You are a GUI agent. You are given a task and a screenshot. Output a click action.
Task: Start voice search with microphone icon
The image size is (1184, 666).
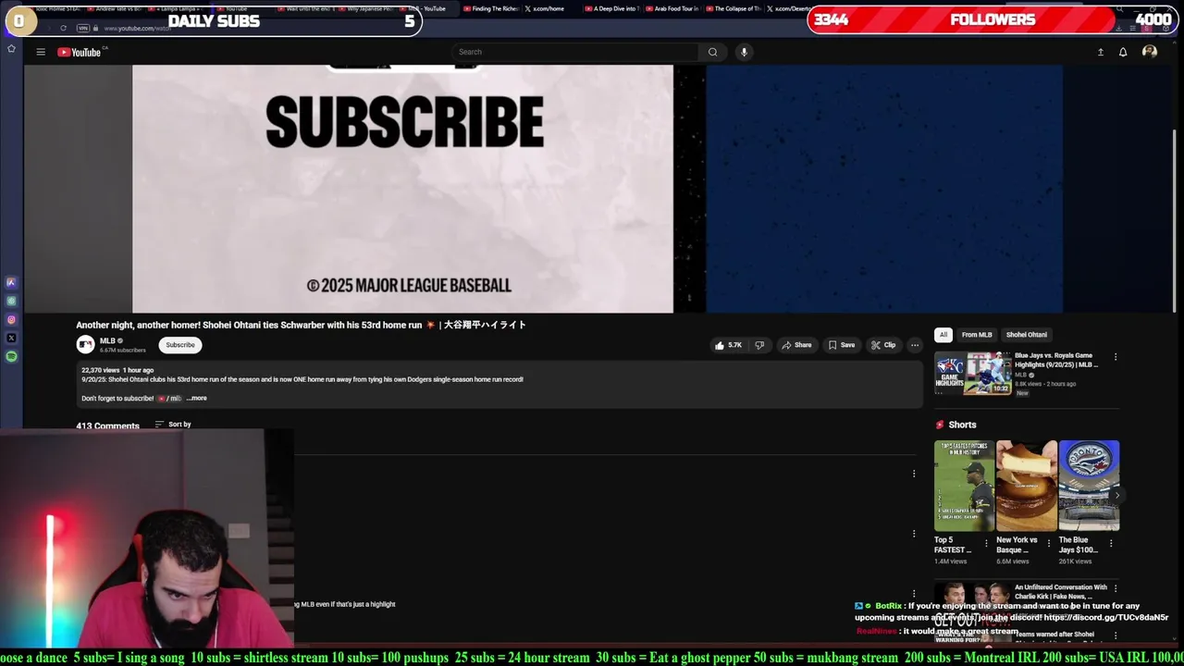(x=744, y=52)
